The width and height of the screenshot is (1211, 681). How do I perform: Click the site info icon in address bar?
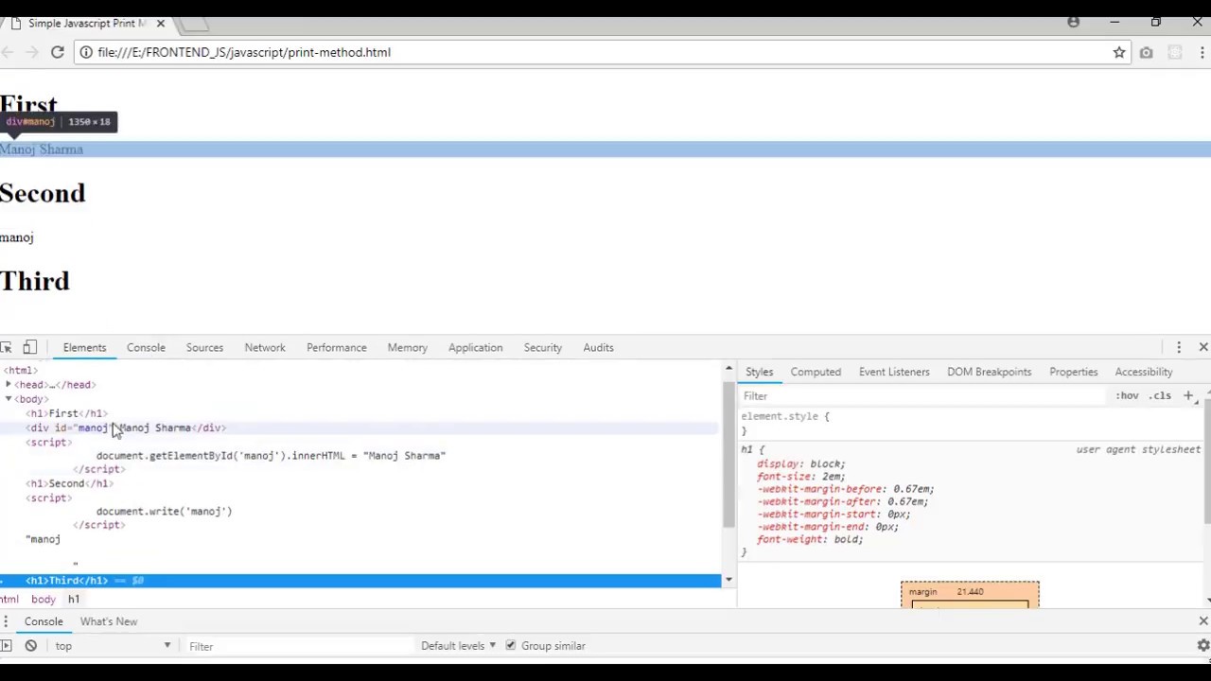click(86, 52)
